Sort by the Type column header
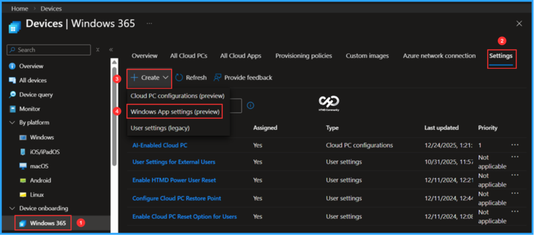 coord(332,128)
